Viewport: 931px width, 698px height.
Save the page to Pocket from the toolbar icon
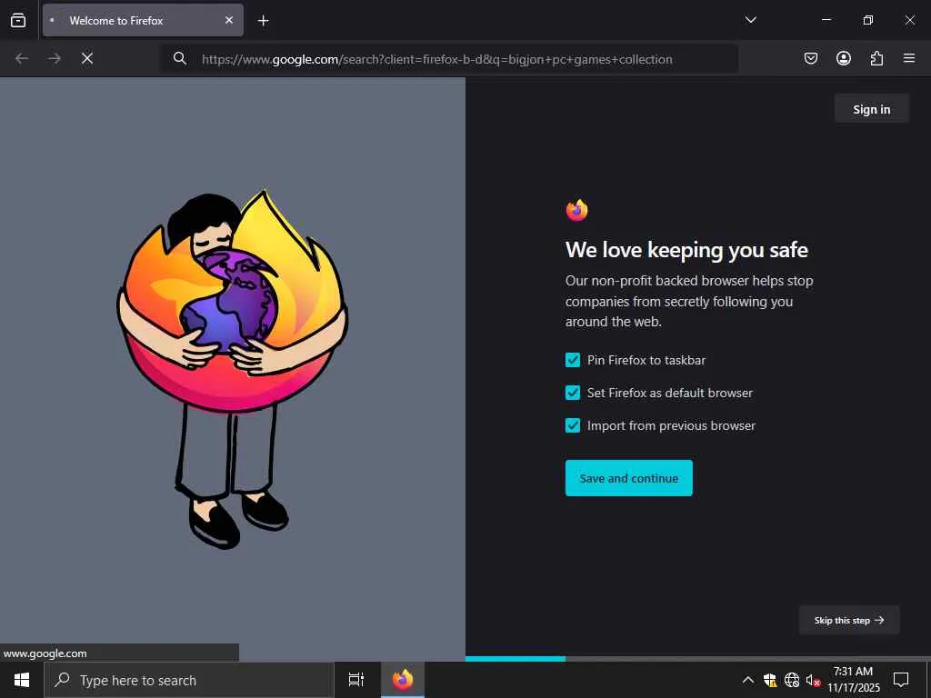pyautogui.click(x=810, y=58)
